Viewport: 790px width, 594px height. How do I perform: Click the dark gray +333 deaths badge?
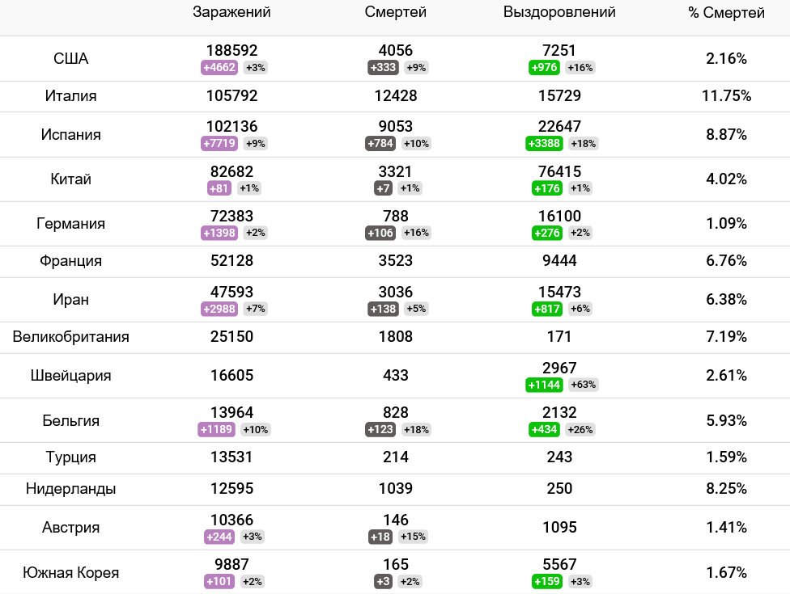tap(382, 68)
